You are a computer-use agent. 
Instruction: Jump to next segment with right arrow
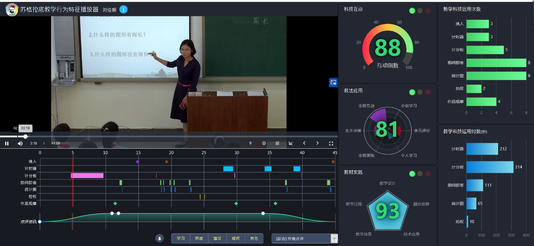click(318, 143)
